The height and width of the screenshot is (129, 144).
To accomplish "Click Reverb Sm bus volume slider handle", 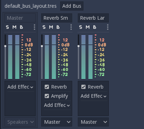I will point(42,46).
